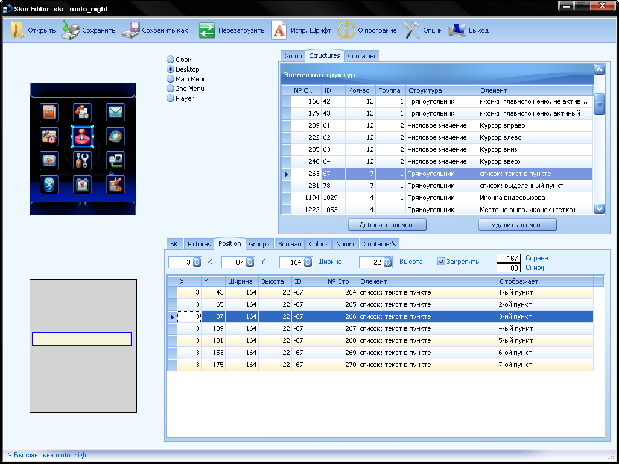619x464 pixels.
Task: Switch to the Container tab
Action: click(x=361, y=56)
